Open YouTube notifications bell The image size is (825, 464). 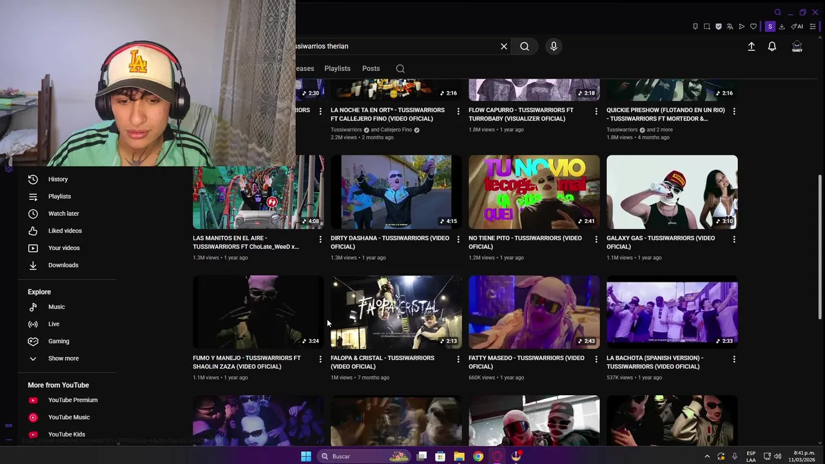point(772,46)
